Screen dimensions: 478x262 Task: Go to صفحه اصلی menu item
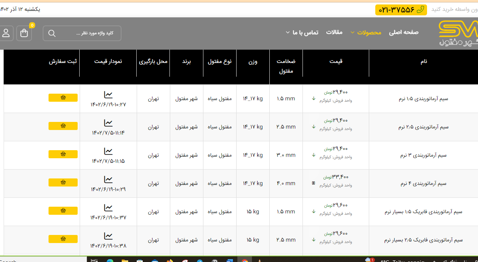click(404, 32)
